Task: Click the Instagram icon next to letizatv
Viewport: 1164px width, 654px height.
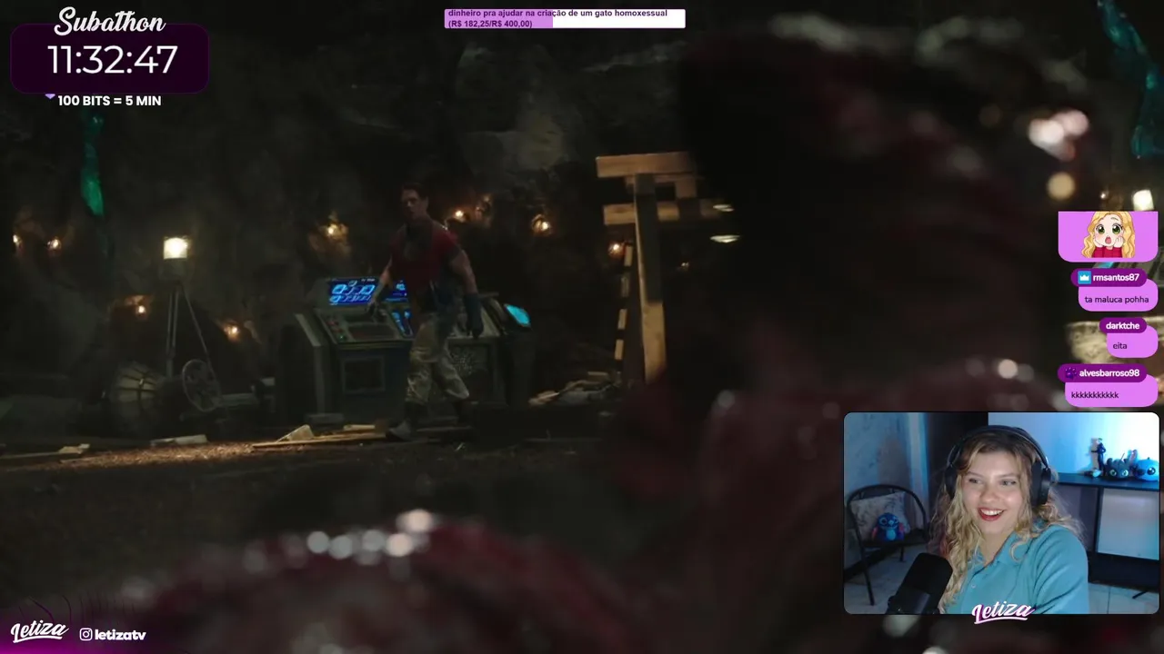Action: (x=85, y=635)
